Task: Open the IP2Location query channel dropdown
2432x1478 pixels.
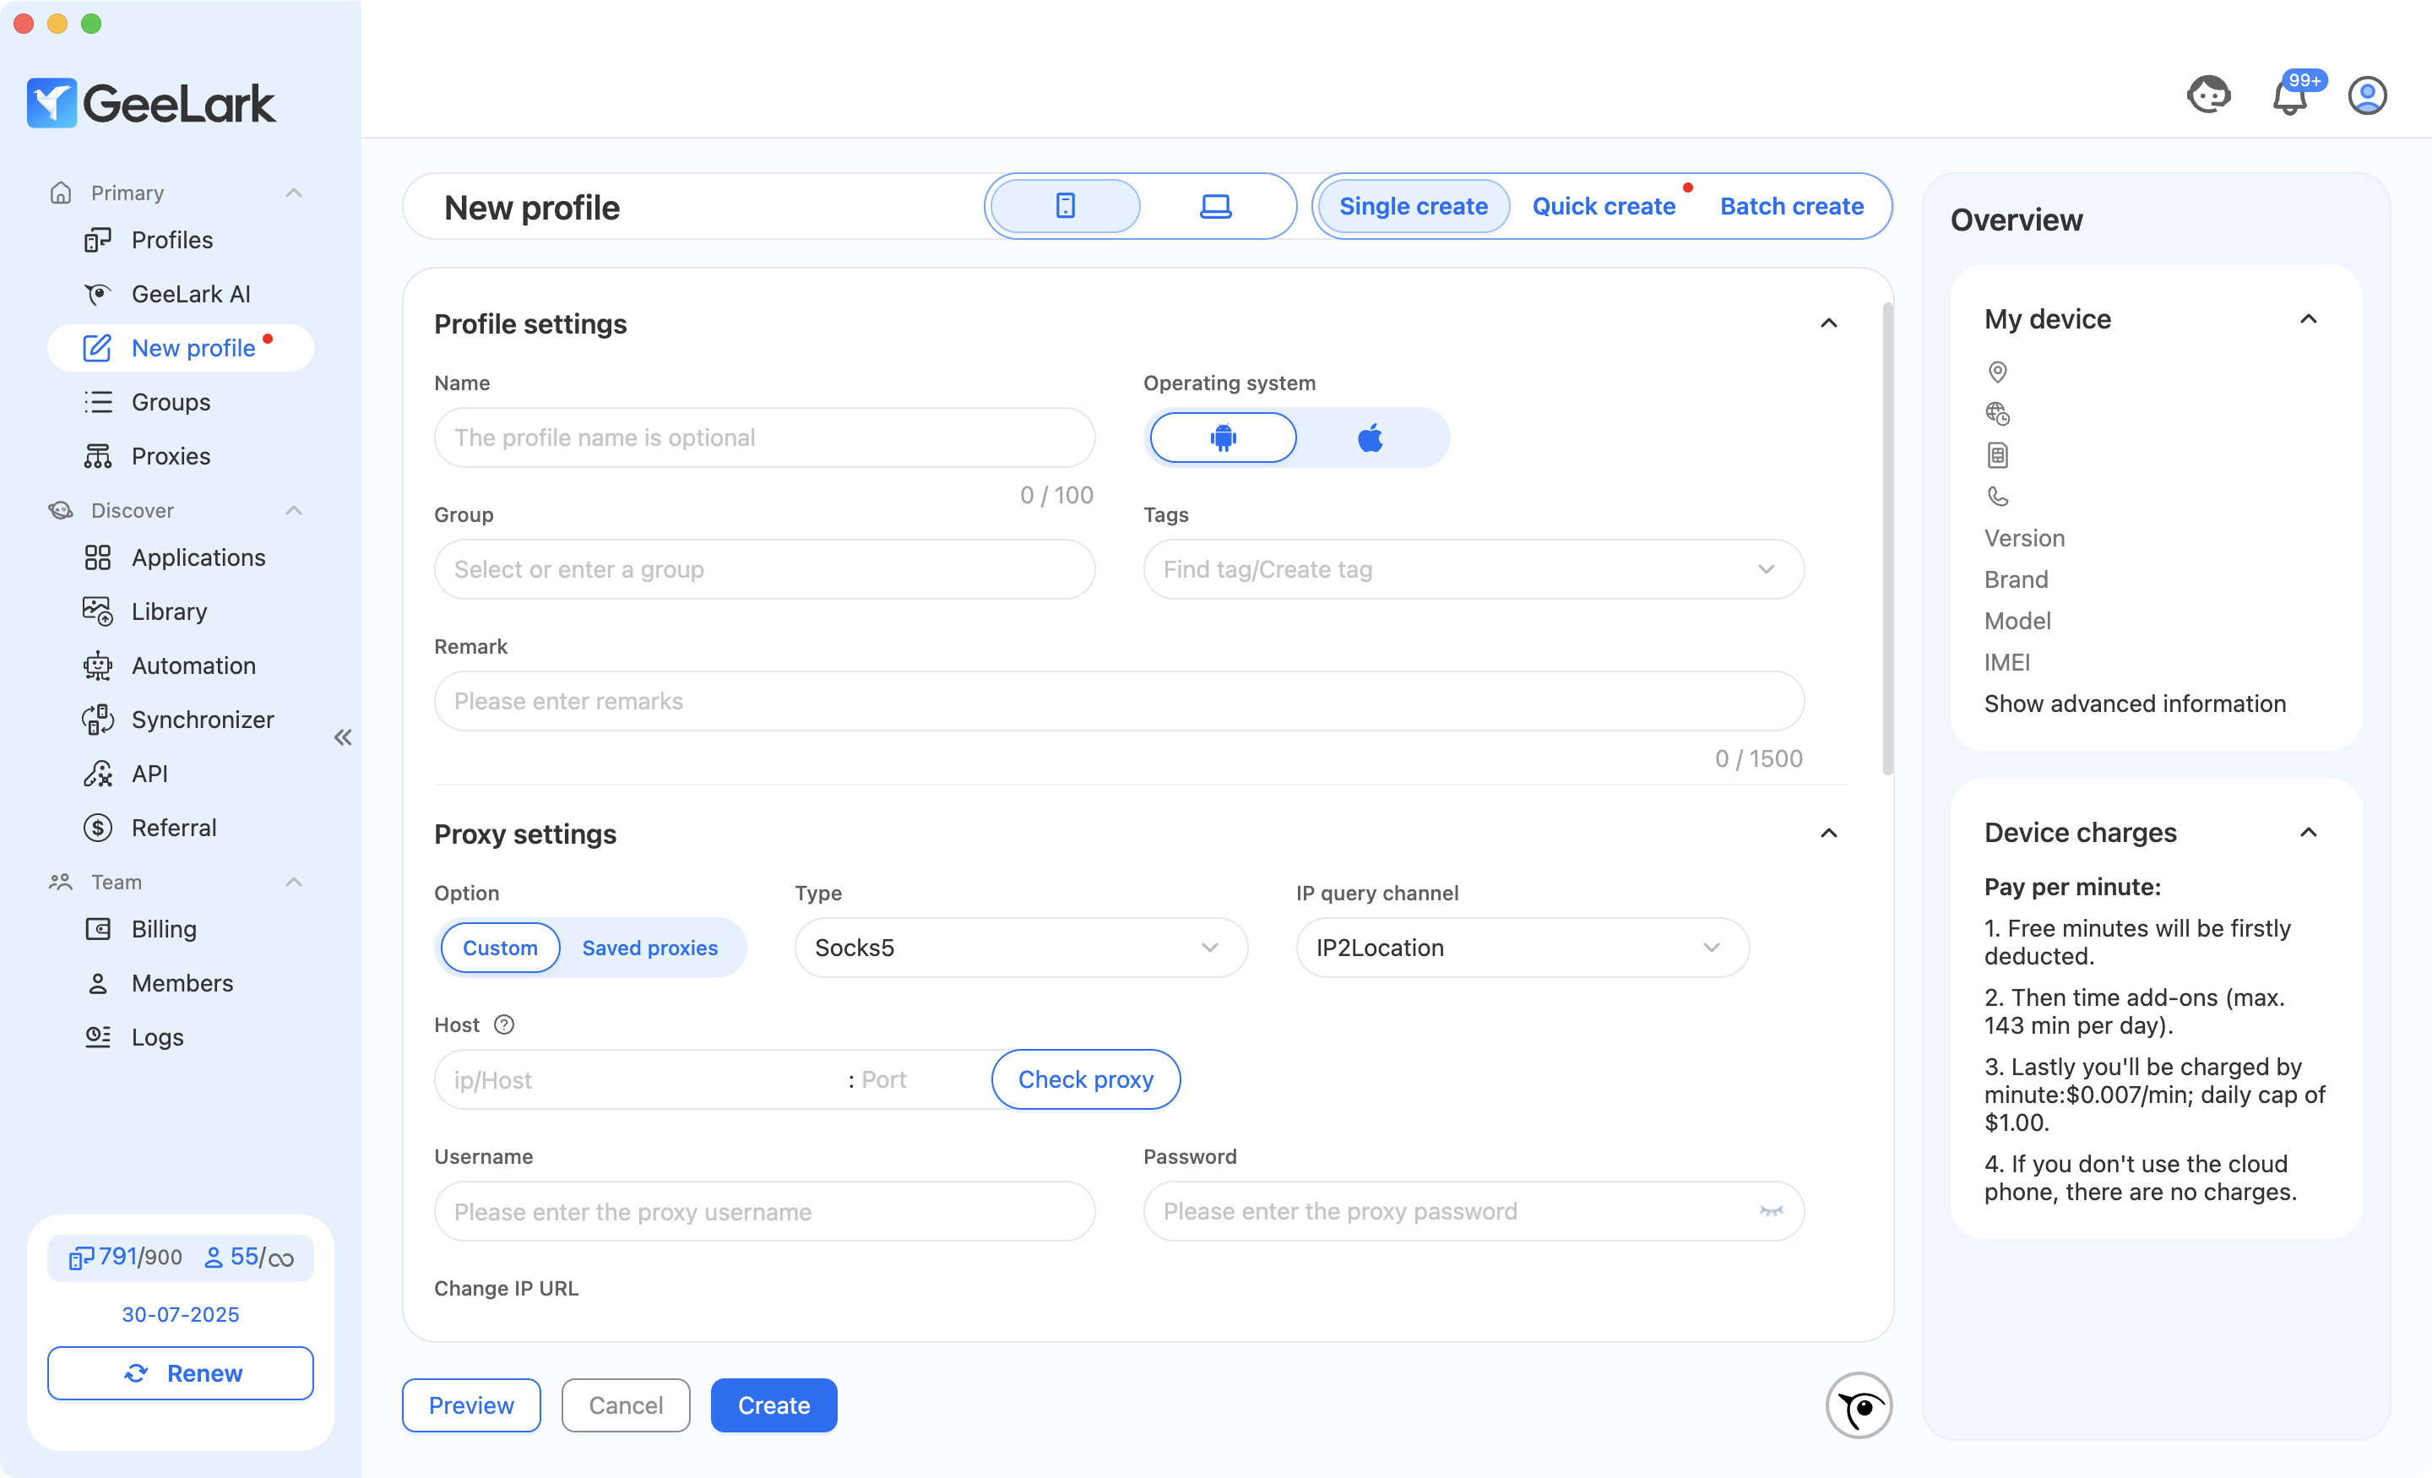Action: [1521, 948]
